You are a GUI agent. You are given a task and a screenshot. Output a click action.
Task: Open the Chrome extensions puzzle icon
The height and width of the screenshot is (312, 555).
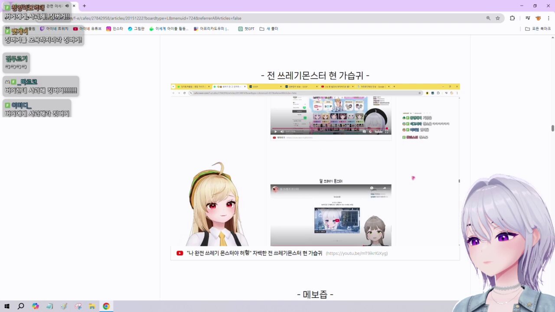click(513, 18)
